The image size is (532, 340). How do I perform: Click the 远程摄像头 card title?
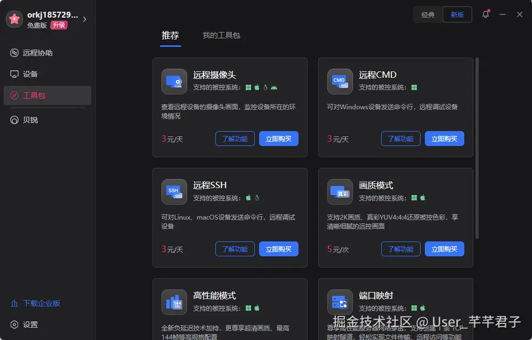pyautogui.click(x=214, y=75)
